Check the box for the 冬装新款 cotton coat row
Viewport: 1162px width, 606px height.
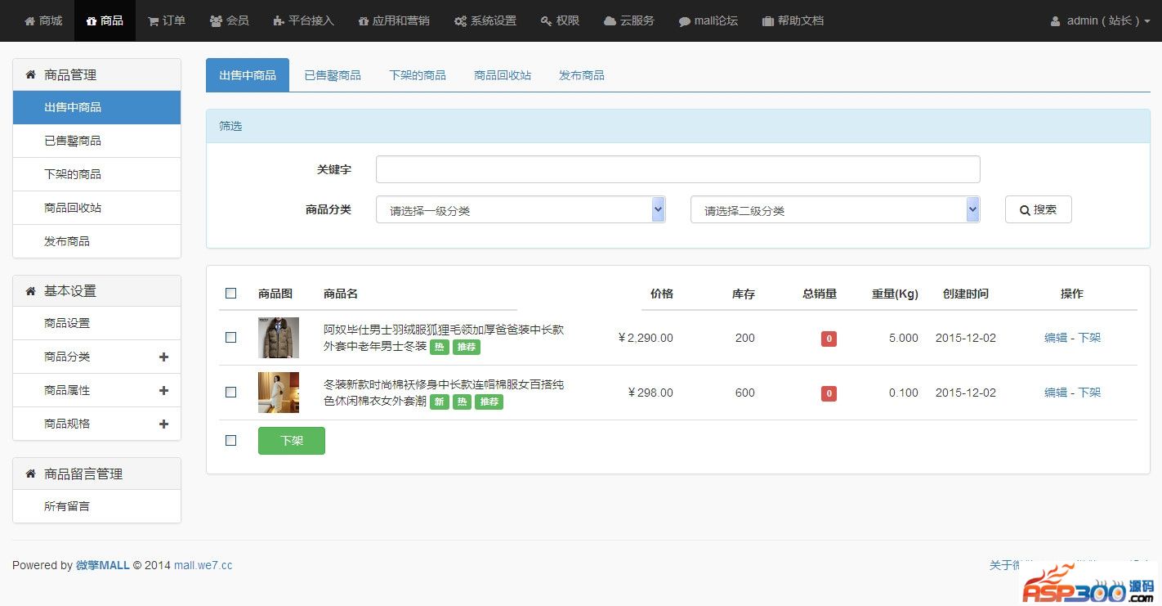(230, 393)
